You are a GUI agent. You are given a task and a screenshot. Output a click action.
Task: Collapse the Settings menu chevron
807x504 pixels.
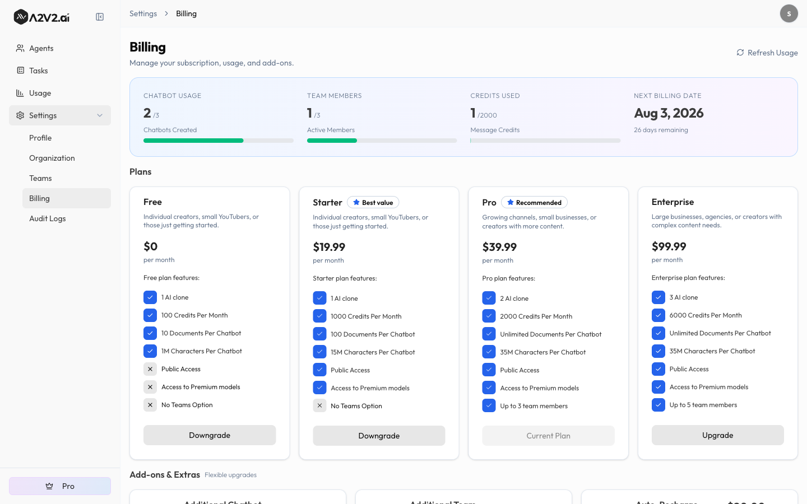click(x=100, y=115)
